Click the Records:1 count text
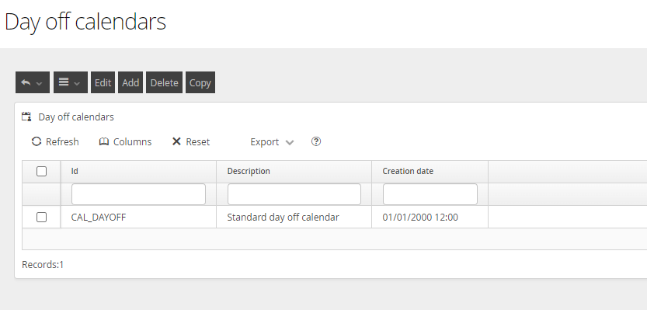This screenshot has width=647, height=310. (x=43, y=265)
